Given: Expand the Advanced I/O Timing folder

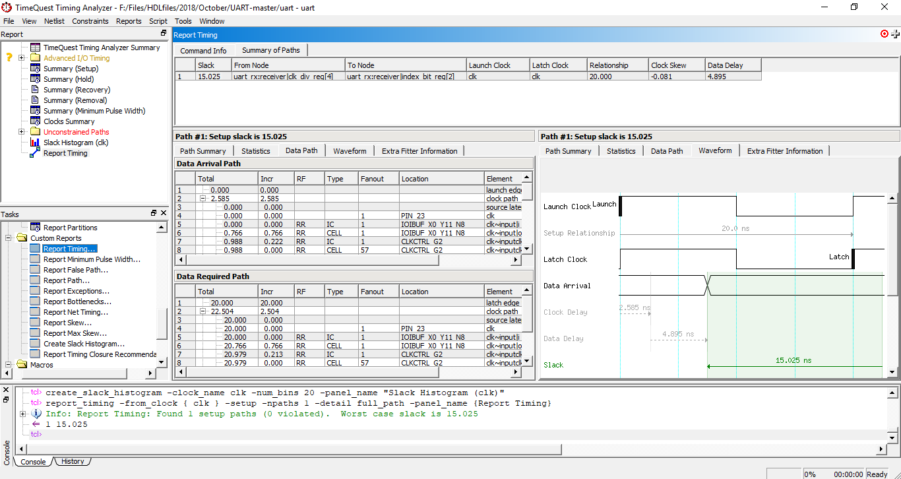Looking at the screenshot, I should (x=21, y=58).
